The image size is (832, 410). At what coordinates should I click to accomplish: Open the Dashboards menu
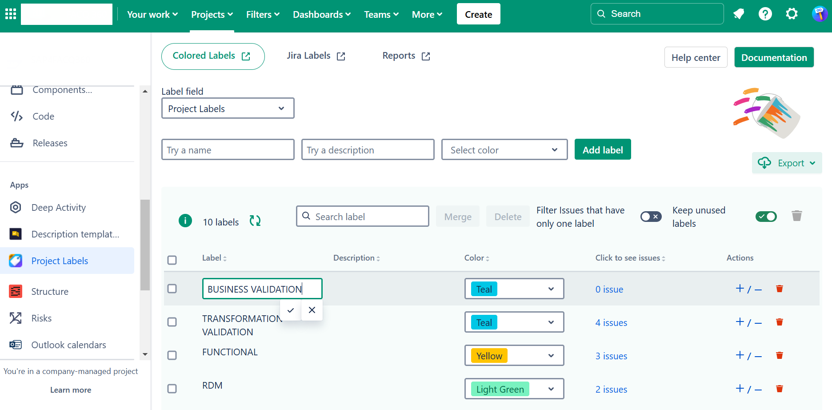322,15
